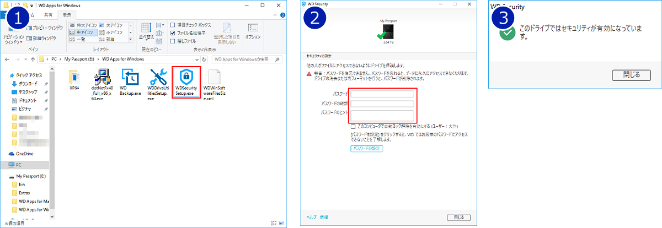Open the WDSecuritySetup.exe file icon

pos(186,76)
